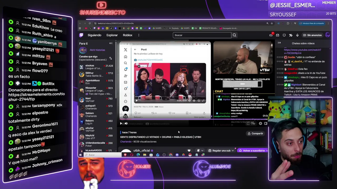The image size is (337, 189).
Task: Open Twitch user avatar menu
Action: coord(328,35)
